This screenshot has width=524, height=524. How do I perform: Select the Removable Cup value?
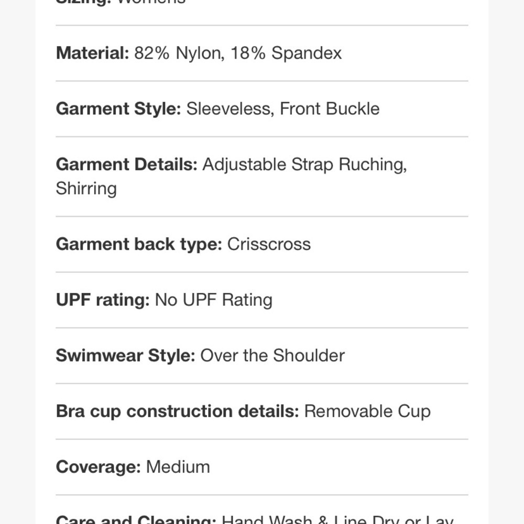point(367,411)
